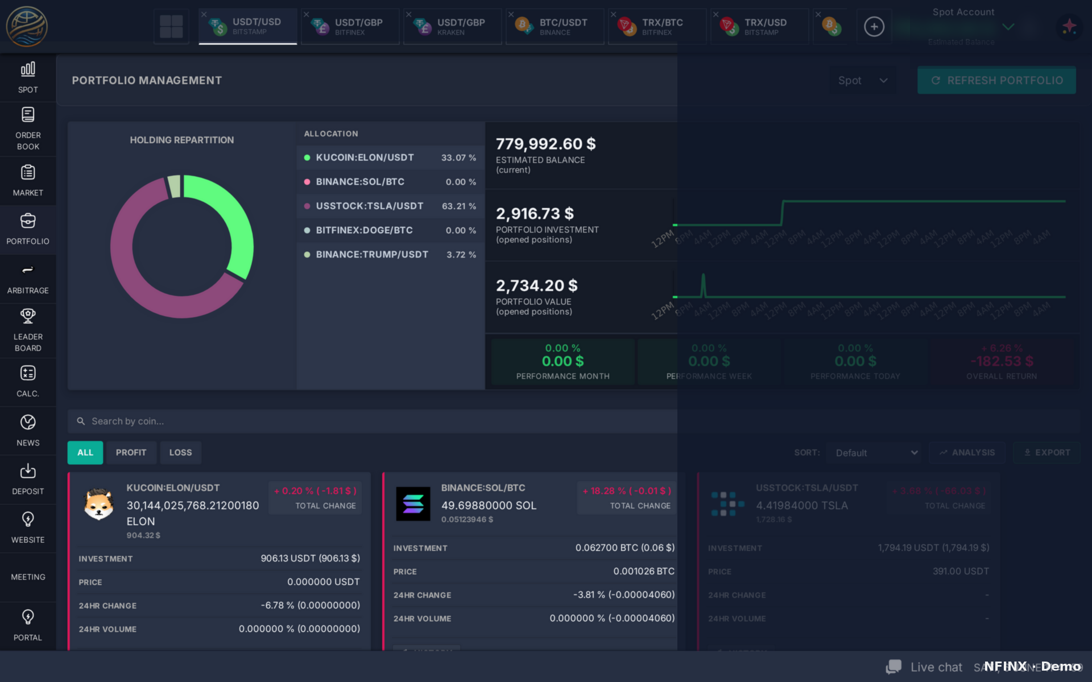Click the Export button
The width and height of the screenshot is (1092, 682).
click(x=1046, y=452)
